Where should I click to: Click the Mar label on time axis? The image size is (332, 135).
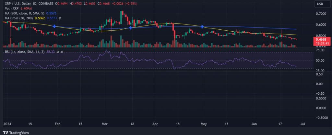105,124
